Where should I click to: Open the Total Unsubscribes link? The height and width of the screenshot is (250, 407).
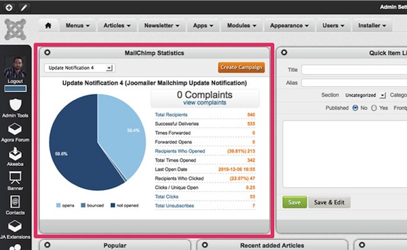tap(174, 206)
